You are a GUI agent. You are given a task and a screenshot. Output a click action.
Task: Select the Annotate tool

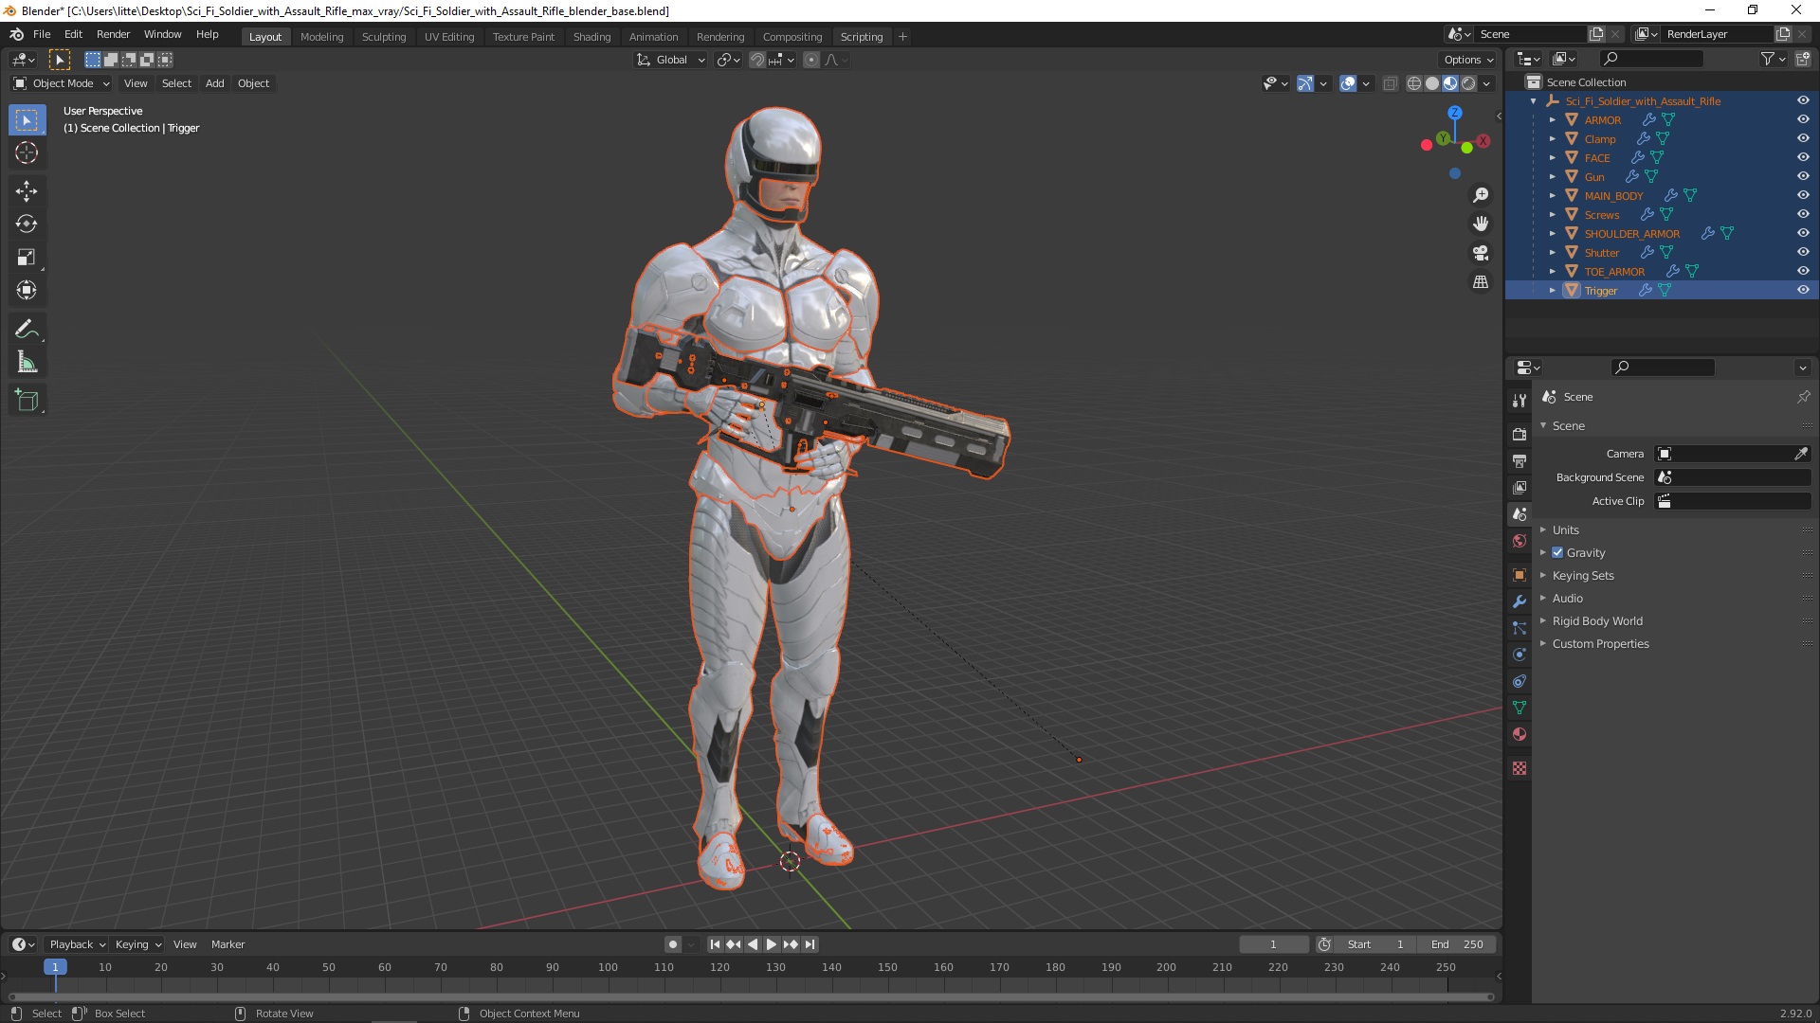point(27,330)
